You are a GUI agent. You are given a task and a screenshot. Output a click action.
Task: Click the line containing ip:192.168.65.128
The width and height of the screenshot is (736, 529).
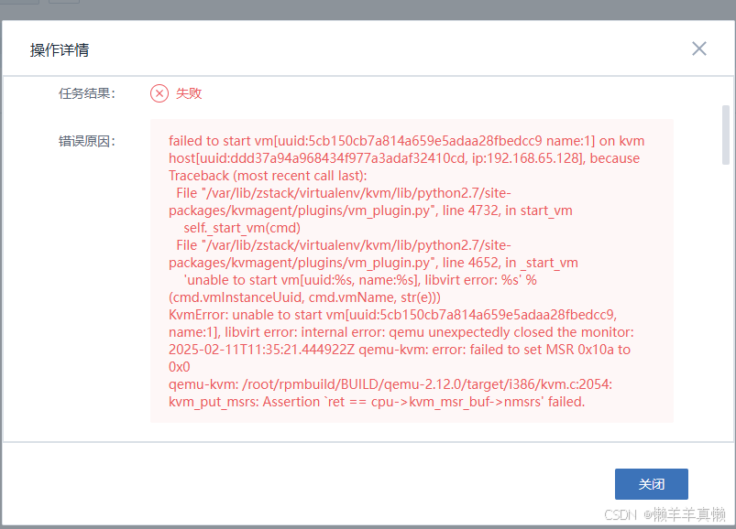tap(403, 158)
